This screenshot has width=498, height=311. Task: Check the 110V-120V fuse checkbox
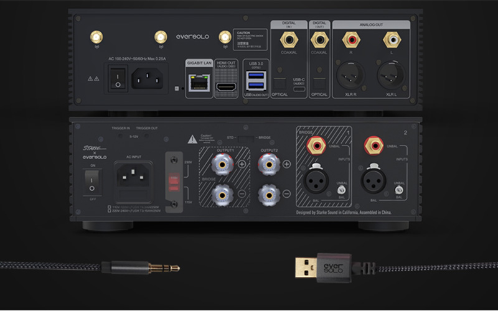click(x=110, y=207)
